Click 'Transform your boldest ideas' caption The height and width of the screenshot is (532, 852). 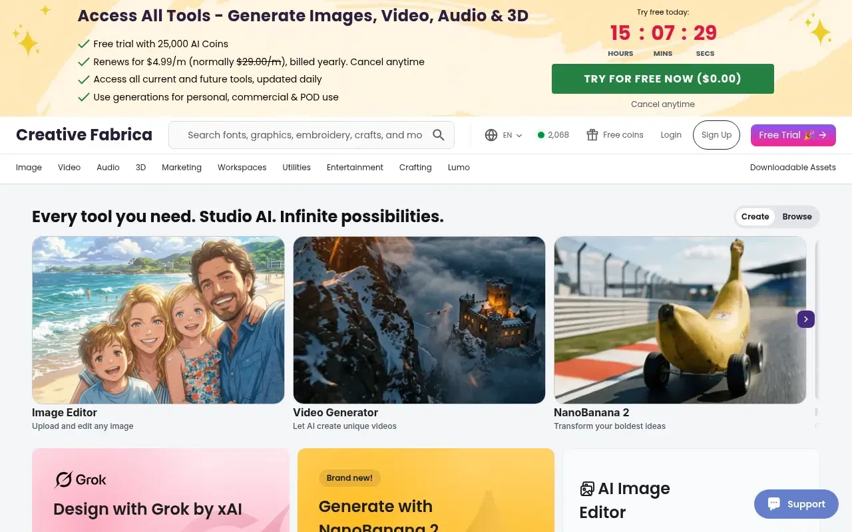click(x=610, y=426)
